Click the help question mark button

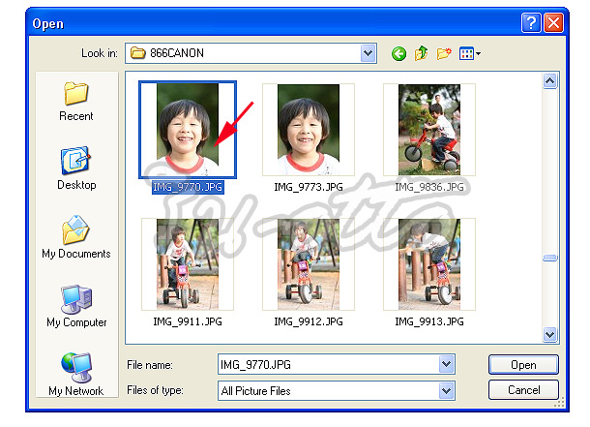(531, 23)
